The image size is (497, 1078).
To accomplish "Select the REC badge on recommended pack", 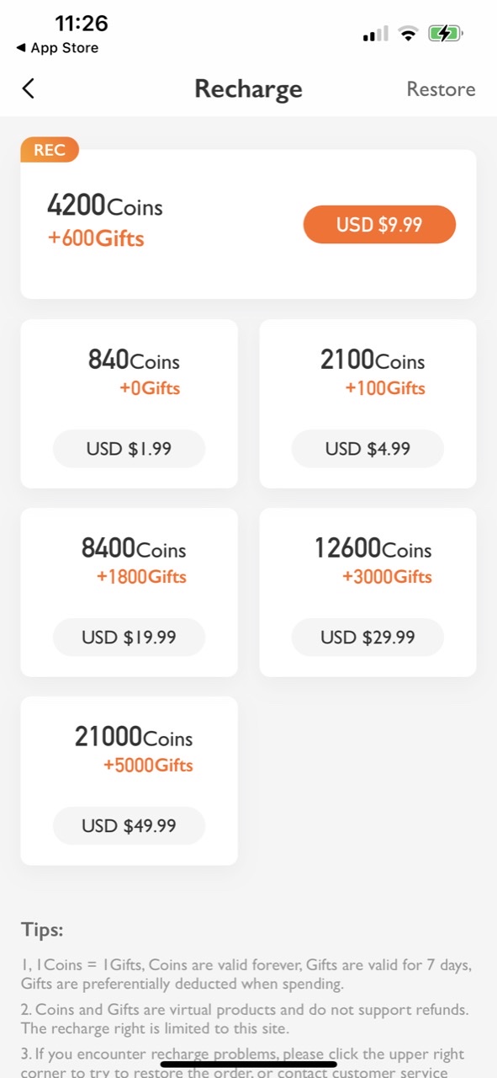I will click(x=50, y=150).
